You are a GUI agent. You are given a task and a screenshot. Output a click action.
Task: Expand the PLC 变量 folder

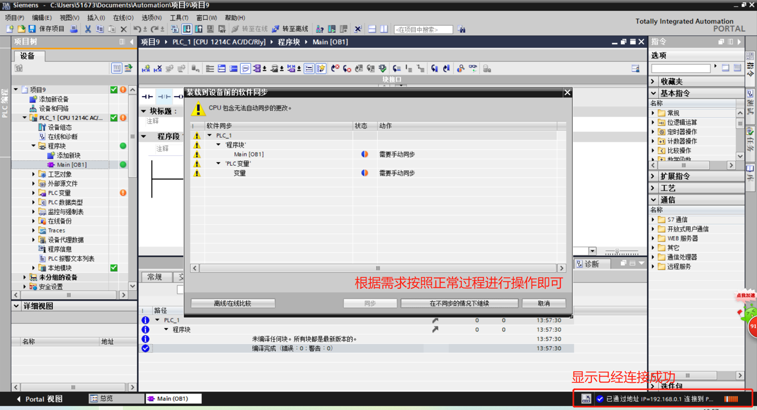tap(33, 193)
